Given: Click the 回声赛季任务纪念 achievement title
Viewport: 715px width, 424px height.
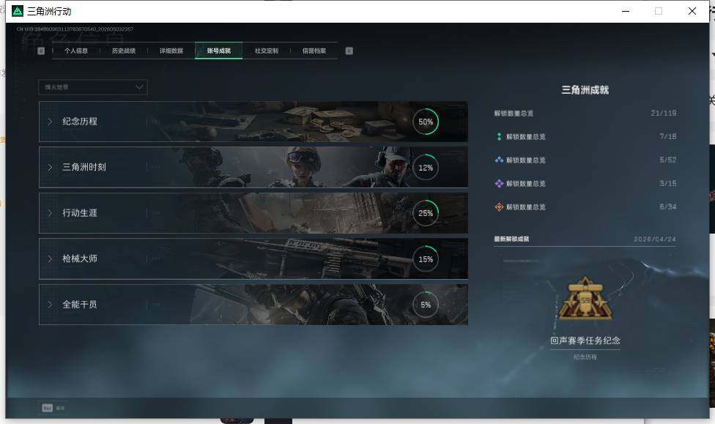Looking at the screenshot, I should (585, 341).
